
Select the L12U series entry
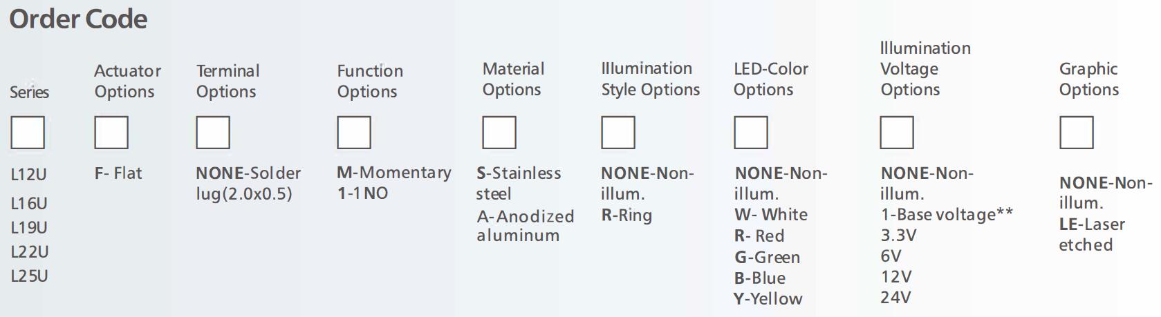click(x=29, y=175)
